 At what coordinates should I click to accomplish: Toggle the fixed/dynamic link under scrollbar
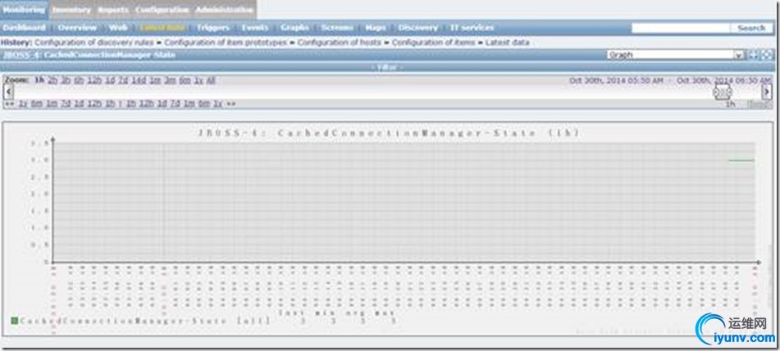(x=759, y=104)
